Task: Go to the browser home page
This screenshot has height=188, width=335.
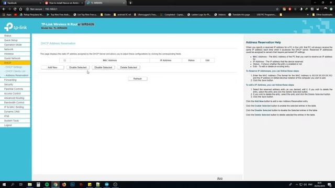Action: pyautogui.click(x=20, y=9)
